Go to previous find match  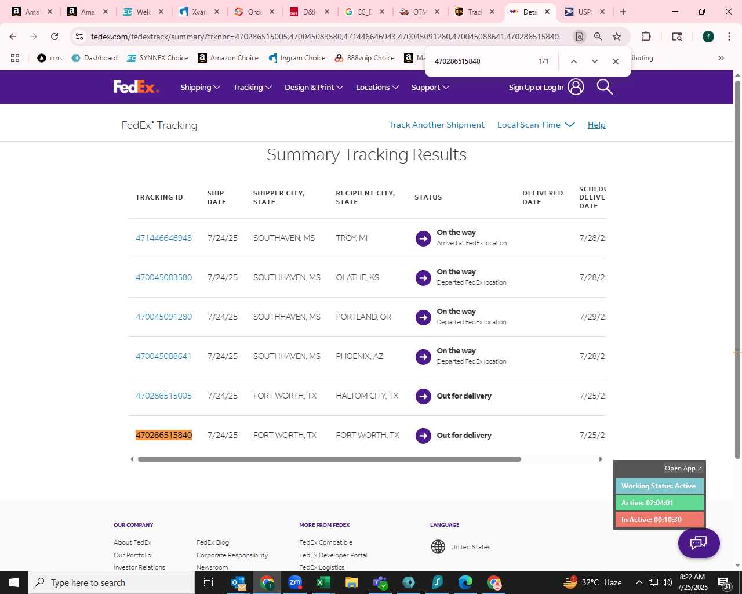573,61
